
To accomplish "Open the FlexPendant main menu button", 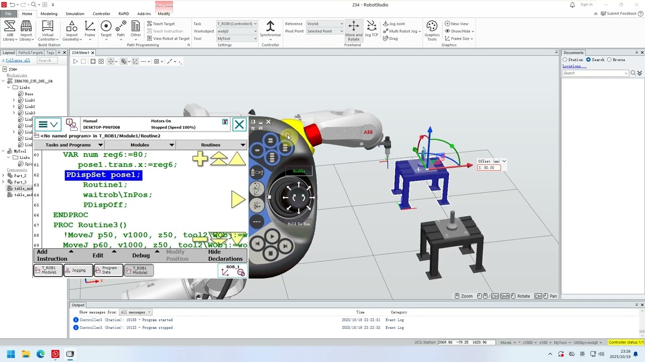I will click(x=48, y=124).
